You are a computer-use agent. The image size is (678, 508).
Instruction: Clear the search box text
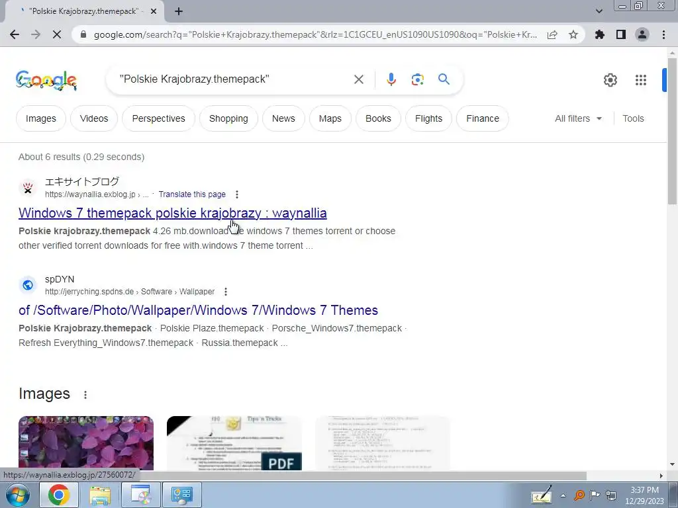[358, 79]
